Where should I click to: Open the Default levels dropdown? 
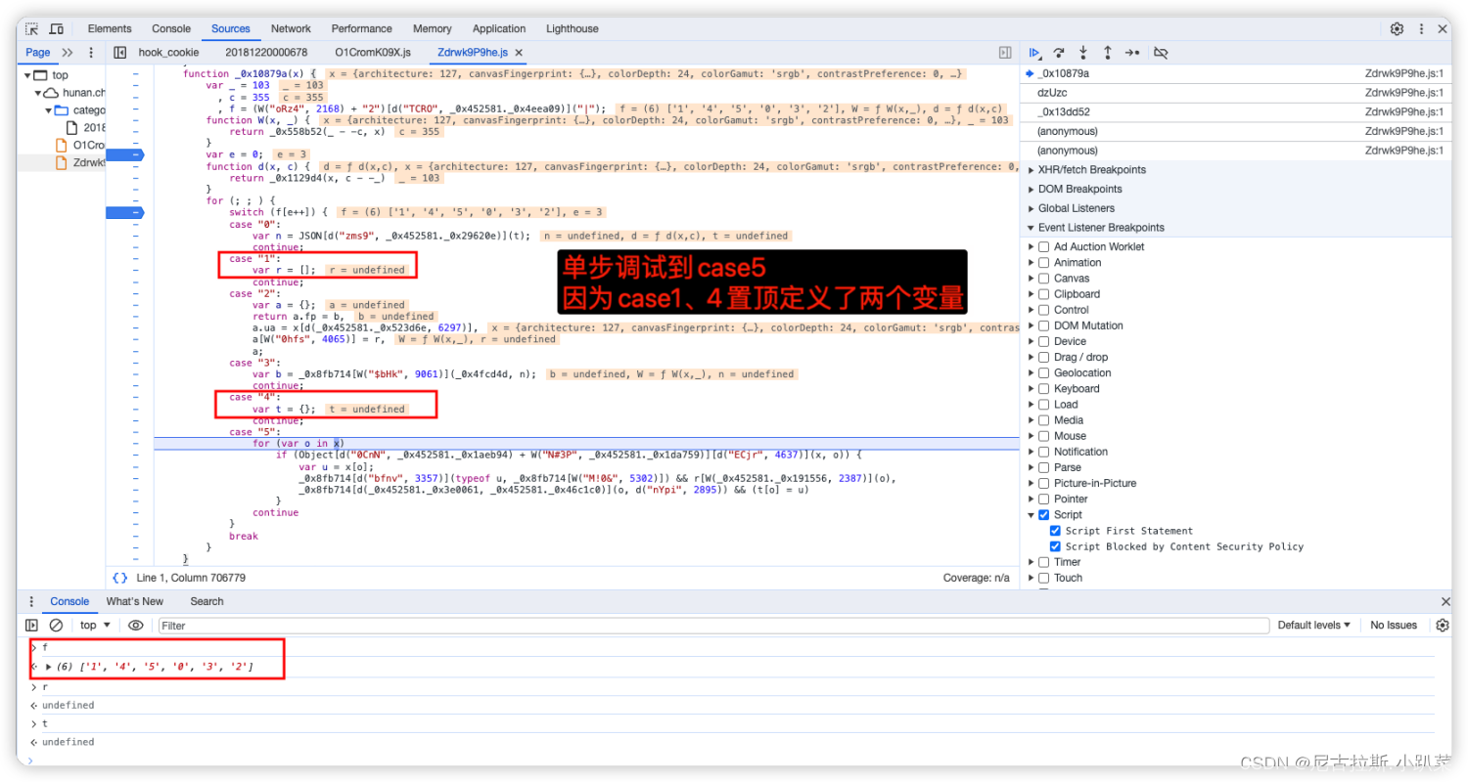point(1313,625)
